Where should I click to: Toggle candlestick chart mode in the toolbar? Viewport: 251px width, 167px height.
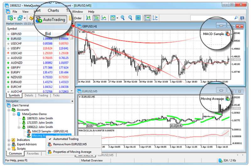[96, 18]
